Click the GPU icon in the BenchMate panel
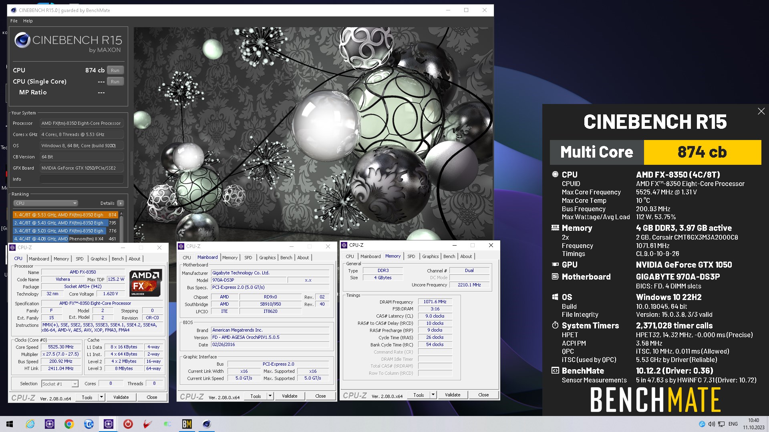This screenshot has height=432, width=769. tap(555, 264)
